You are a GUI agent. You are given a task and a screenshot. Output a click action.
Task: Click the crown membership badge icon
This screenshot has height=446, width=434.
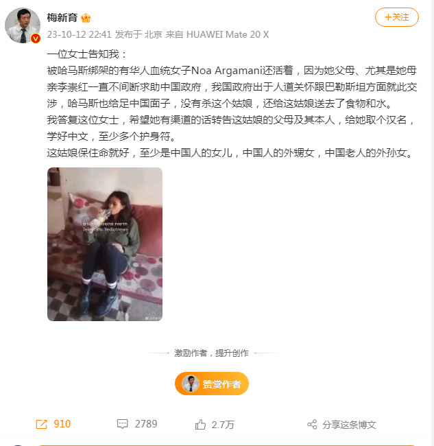[86, 18]
